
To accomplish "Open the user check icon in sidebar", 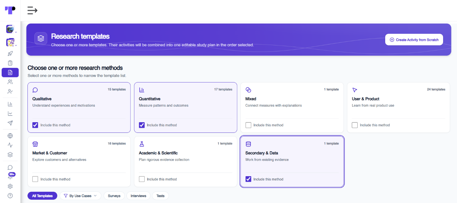I will click(x=10, y=91).
